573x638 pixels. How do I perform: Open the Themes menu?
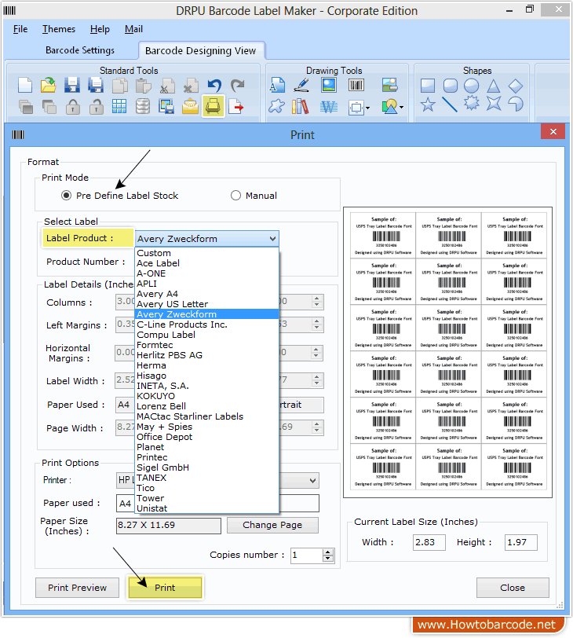click(x=59, y=29)
